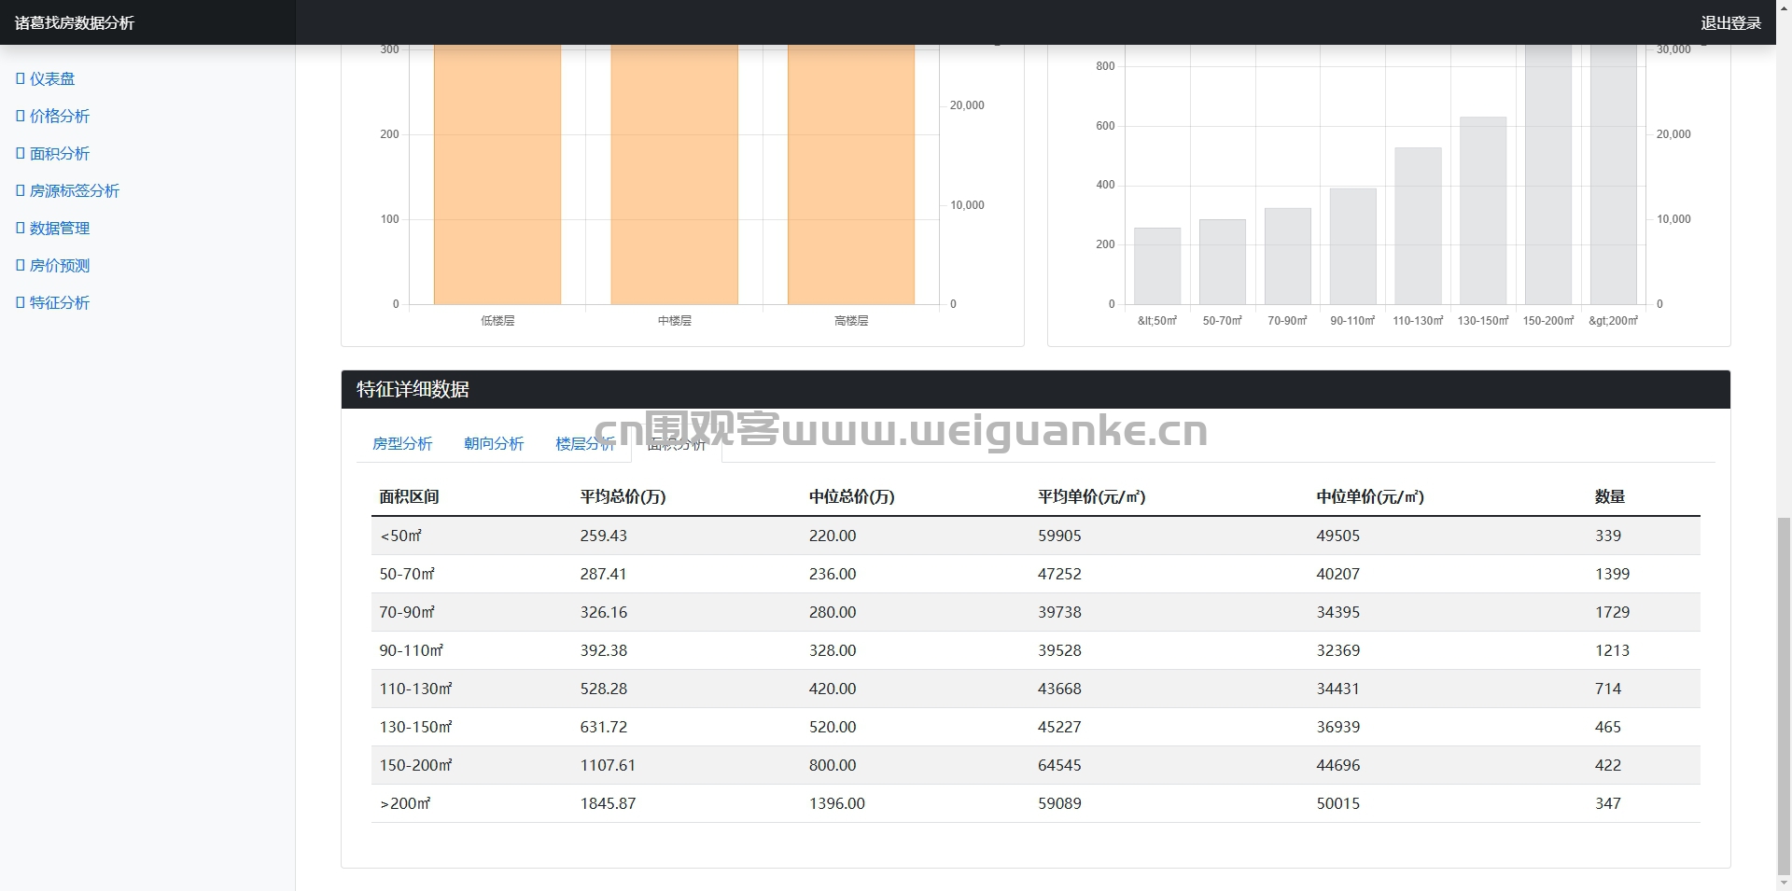Select the >200㎡ table row label
Viewport: 1792px width, 891px height.
pyautogui.click(x=405, y=803)
